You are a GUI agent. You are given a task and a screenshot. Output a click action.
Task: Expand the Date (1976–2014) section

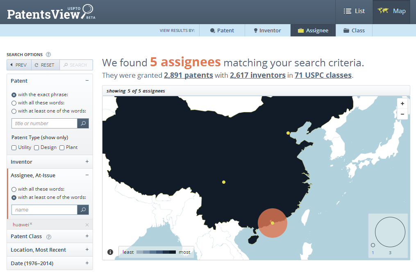coord(87,263)
